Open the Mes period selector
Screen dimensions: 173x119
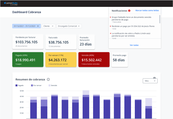(x=150, y=81)
